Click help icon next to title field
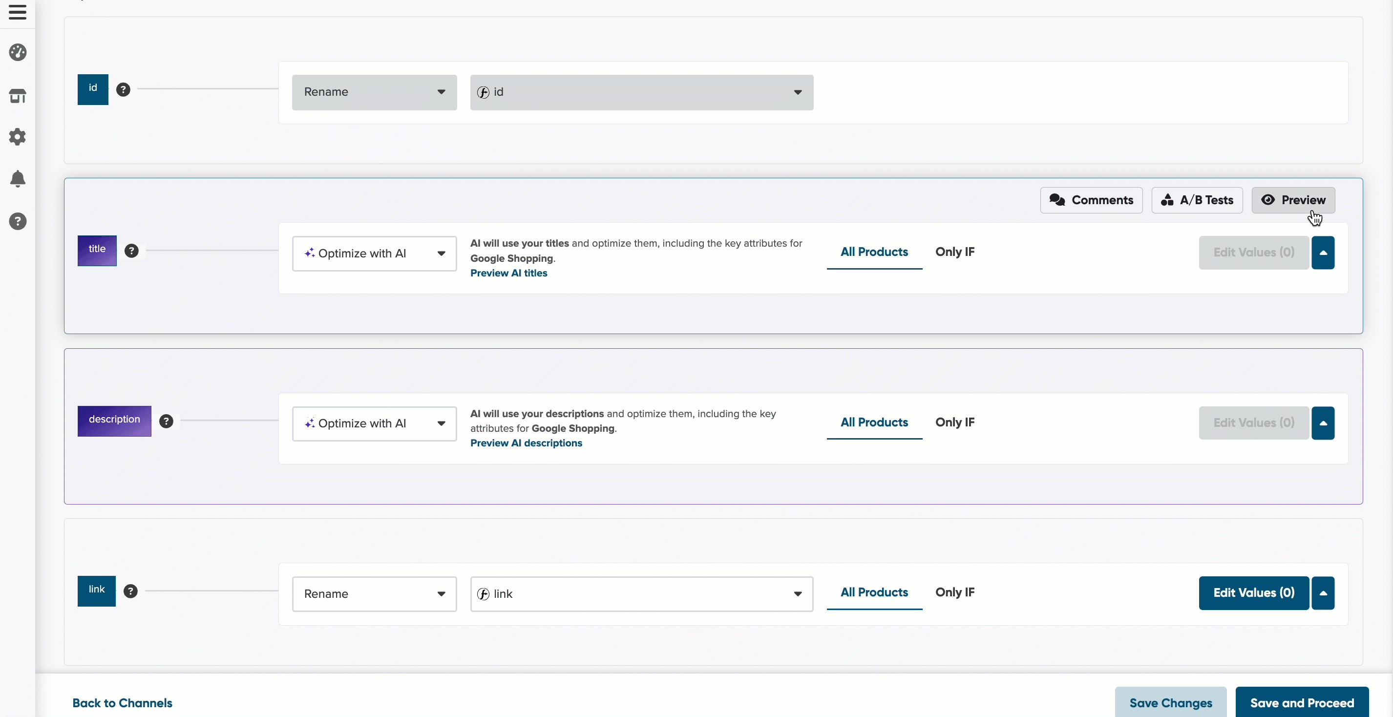Image resolution: width=1393 pixels, height=717 pixels. tap(131, 251)
